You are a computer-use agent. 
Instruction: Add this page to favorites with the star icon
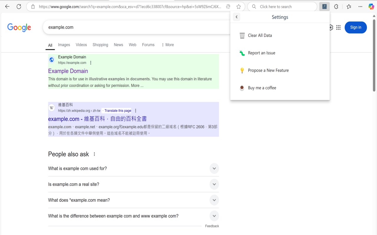coord(239,6)
